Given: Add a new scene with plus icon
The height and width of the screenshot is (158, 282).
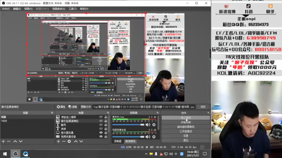Looking at the screenshot, I should point(3,141).
